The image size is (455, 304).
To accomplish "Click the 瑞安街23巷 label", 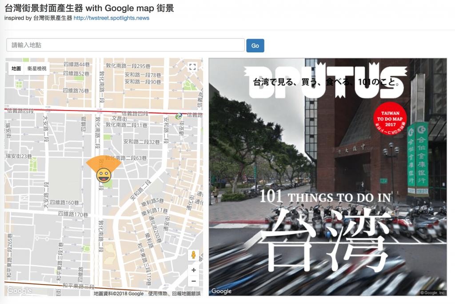I will [19, 156].
